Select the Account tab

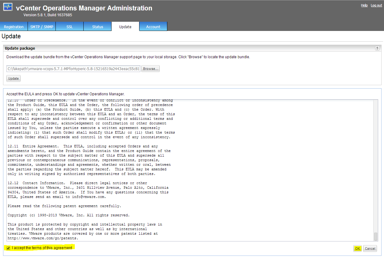click(x=153, y=26)
